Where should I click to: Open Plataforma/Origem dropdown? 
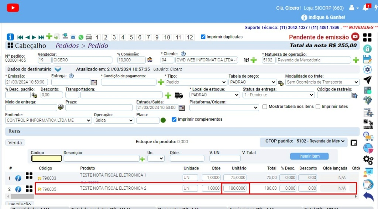224,108
